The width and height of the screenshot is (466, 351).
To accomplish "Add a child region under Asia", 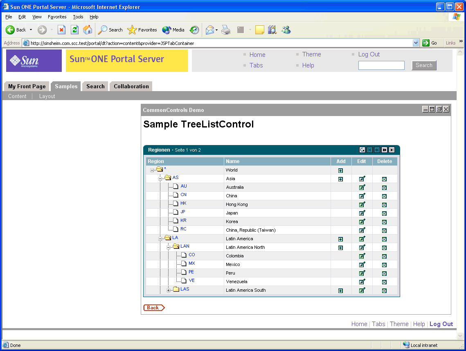I will tap(340, 179).
